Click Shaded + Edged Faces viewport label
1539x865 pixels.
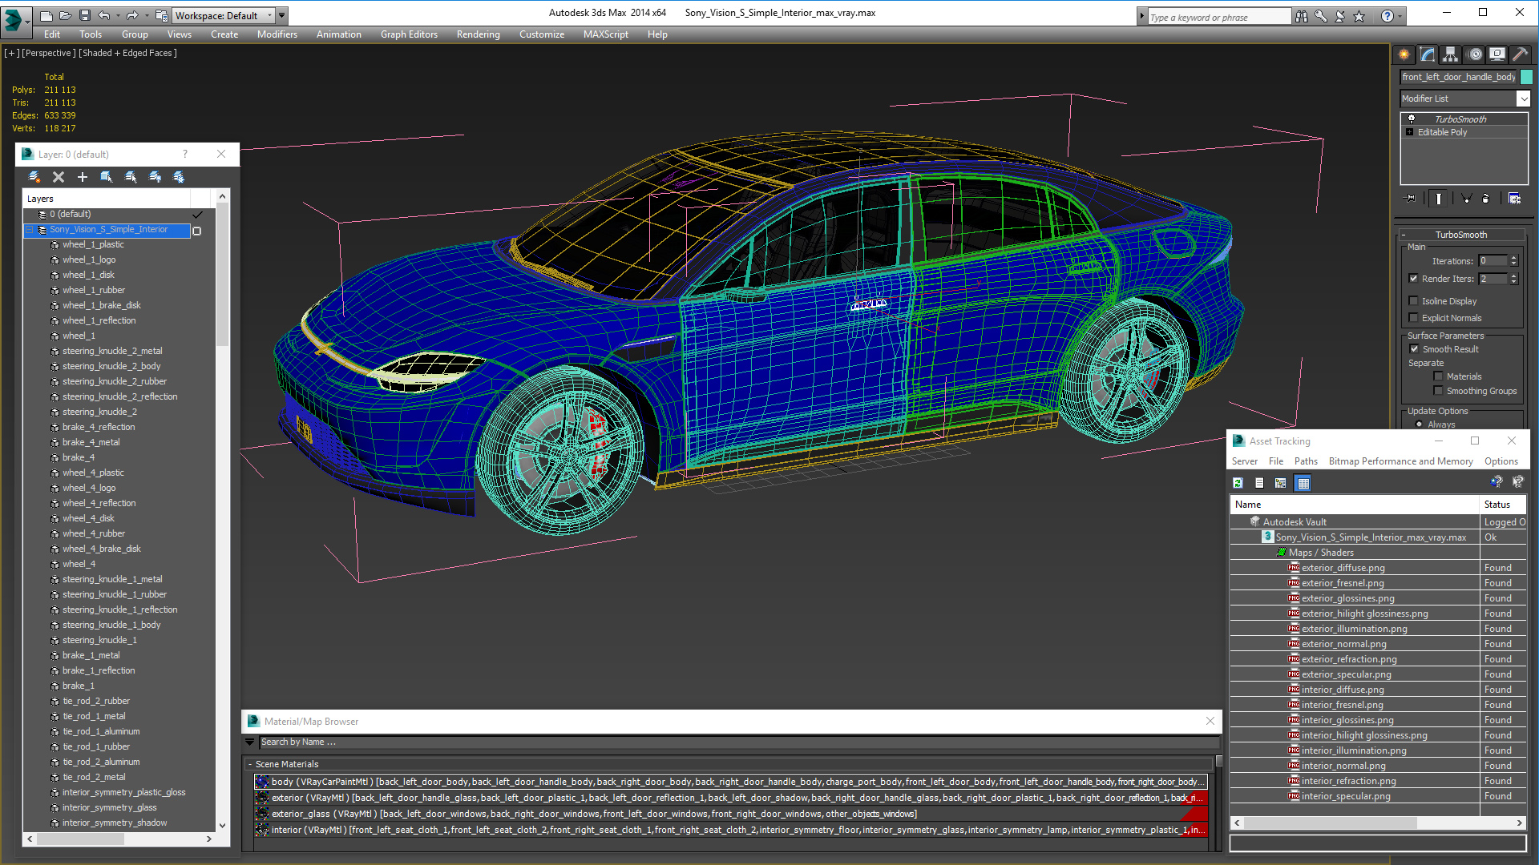point(127,53)
